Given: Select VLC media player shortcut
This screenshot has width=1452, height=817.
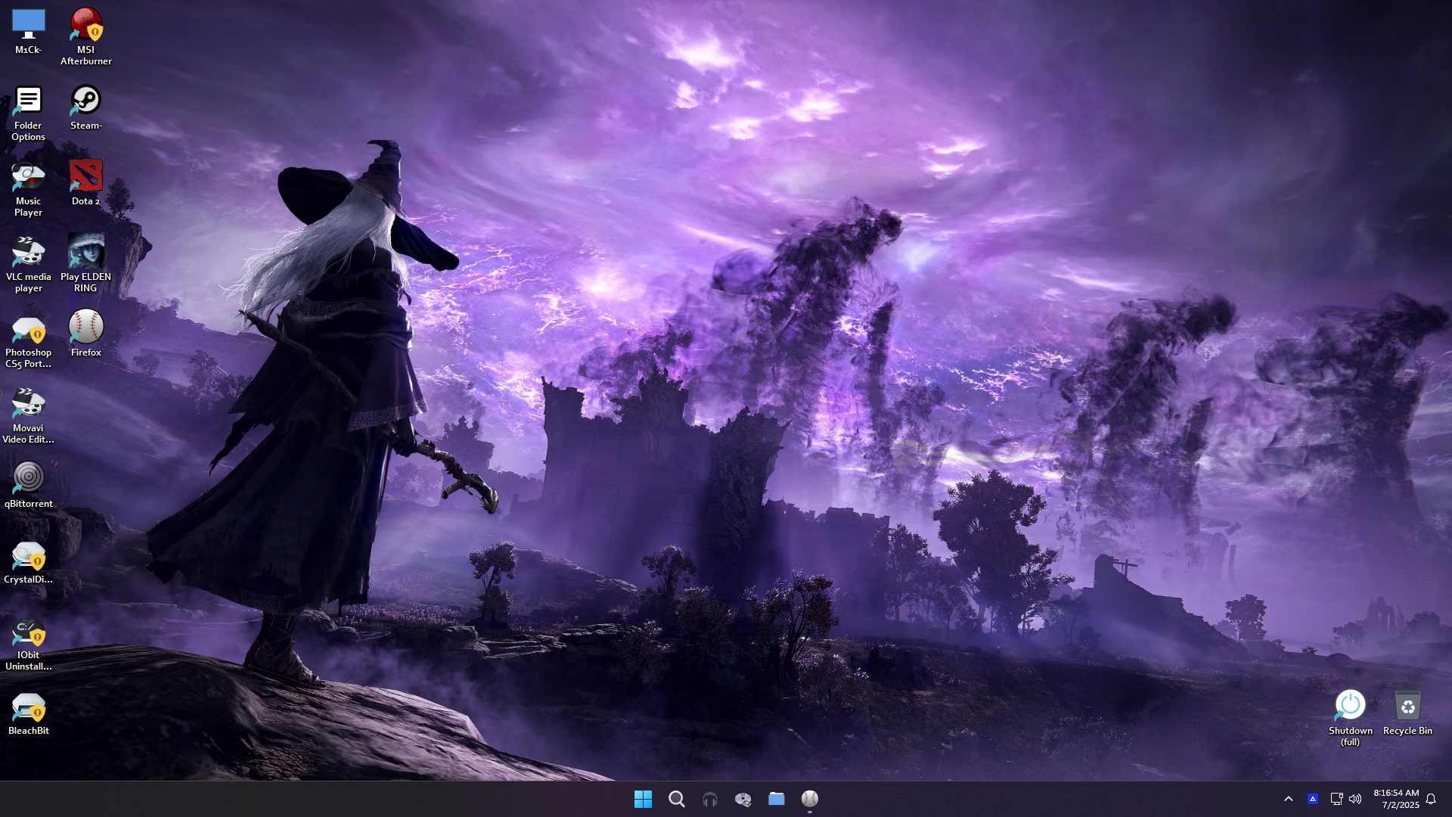Looking at the screenshot, I should click(28, 263).
